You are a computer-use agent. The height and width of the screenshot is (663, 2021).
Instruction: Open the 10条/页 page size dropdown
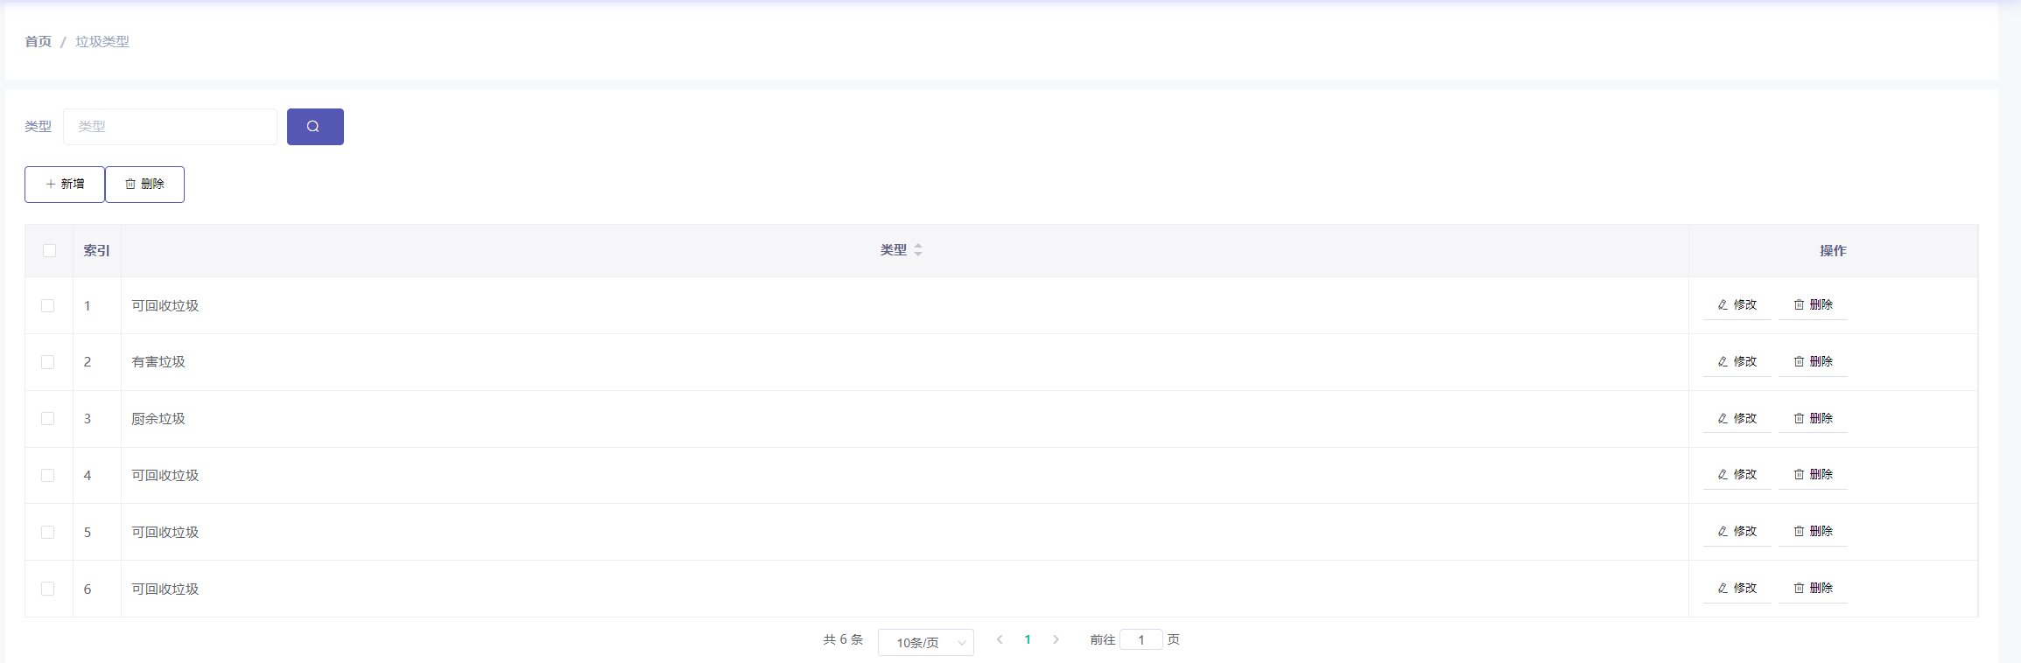925,643
